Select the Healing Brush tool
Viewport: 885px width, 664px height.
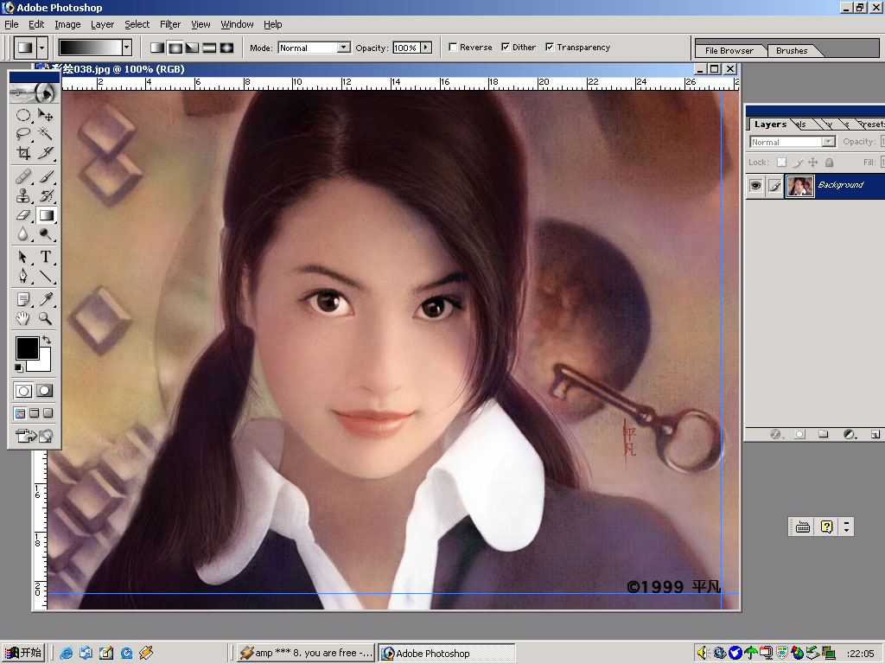pos(23,177)
